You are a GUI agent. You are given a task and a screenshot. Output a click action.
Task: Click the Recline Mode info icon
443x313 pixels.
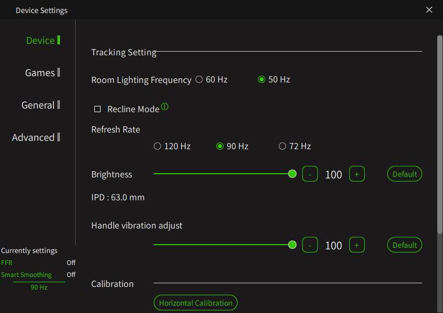click(165, 106)
